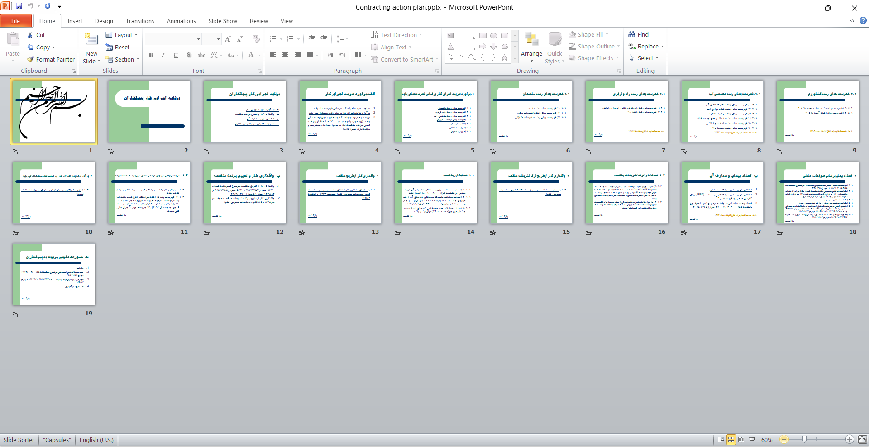870x447 pixels.
Task: Switch to the Design tab
Action: click(x=104, y=21)
